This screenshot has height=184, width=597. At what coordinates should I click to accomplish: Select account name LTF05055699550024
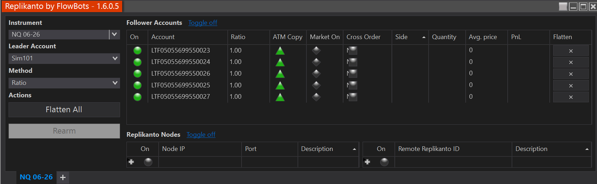point(181,62)
